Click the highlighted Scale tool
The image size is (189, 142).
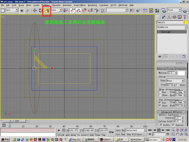47,10
